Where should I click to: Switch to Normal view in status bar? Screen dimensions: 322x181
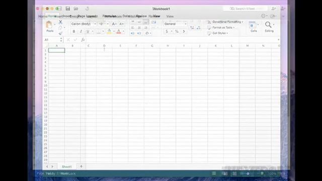pyautogui.click(x=214, y=173)
